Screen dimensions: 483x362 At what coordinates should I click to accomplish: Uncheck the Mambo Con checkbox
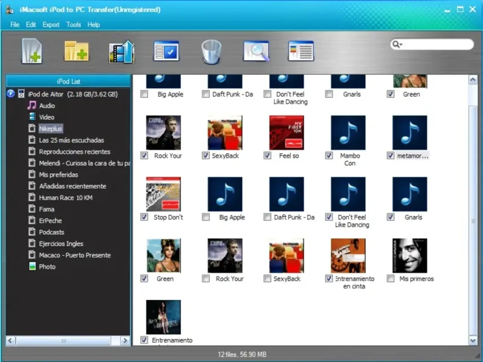tap(329, 156)
